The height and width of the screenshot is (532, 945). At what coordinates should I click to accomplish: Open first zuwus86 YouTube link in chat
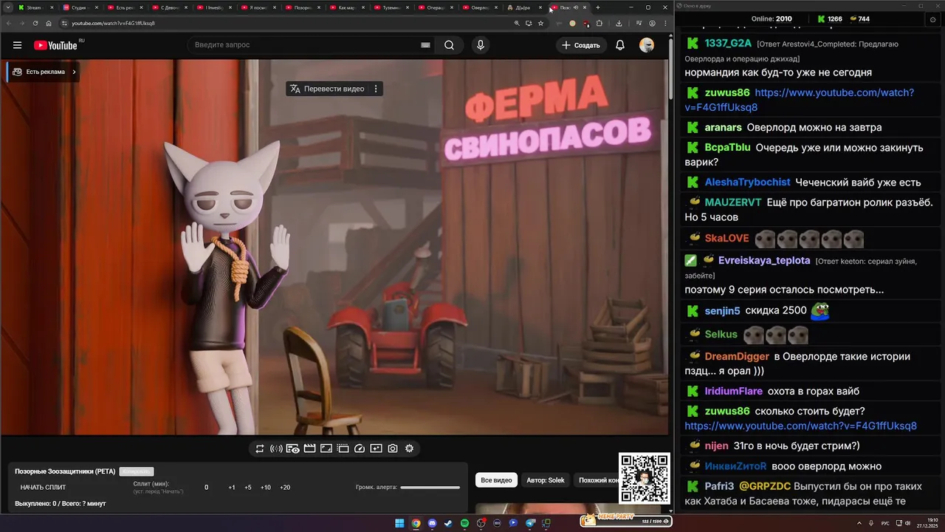click(800, 100)
